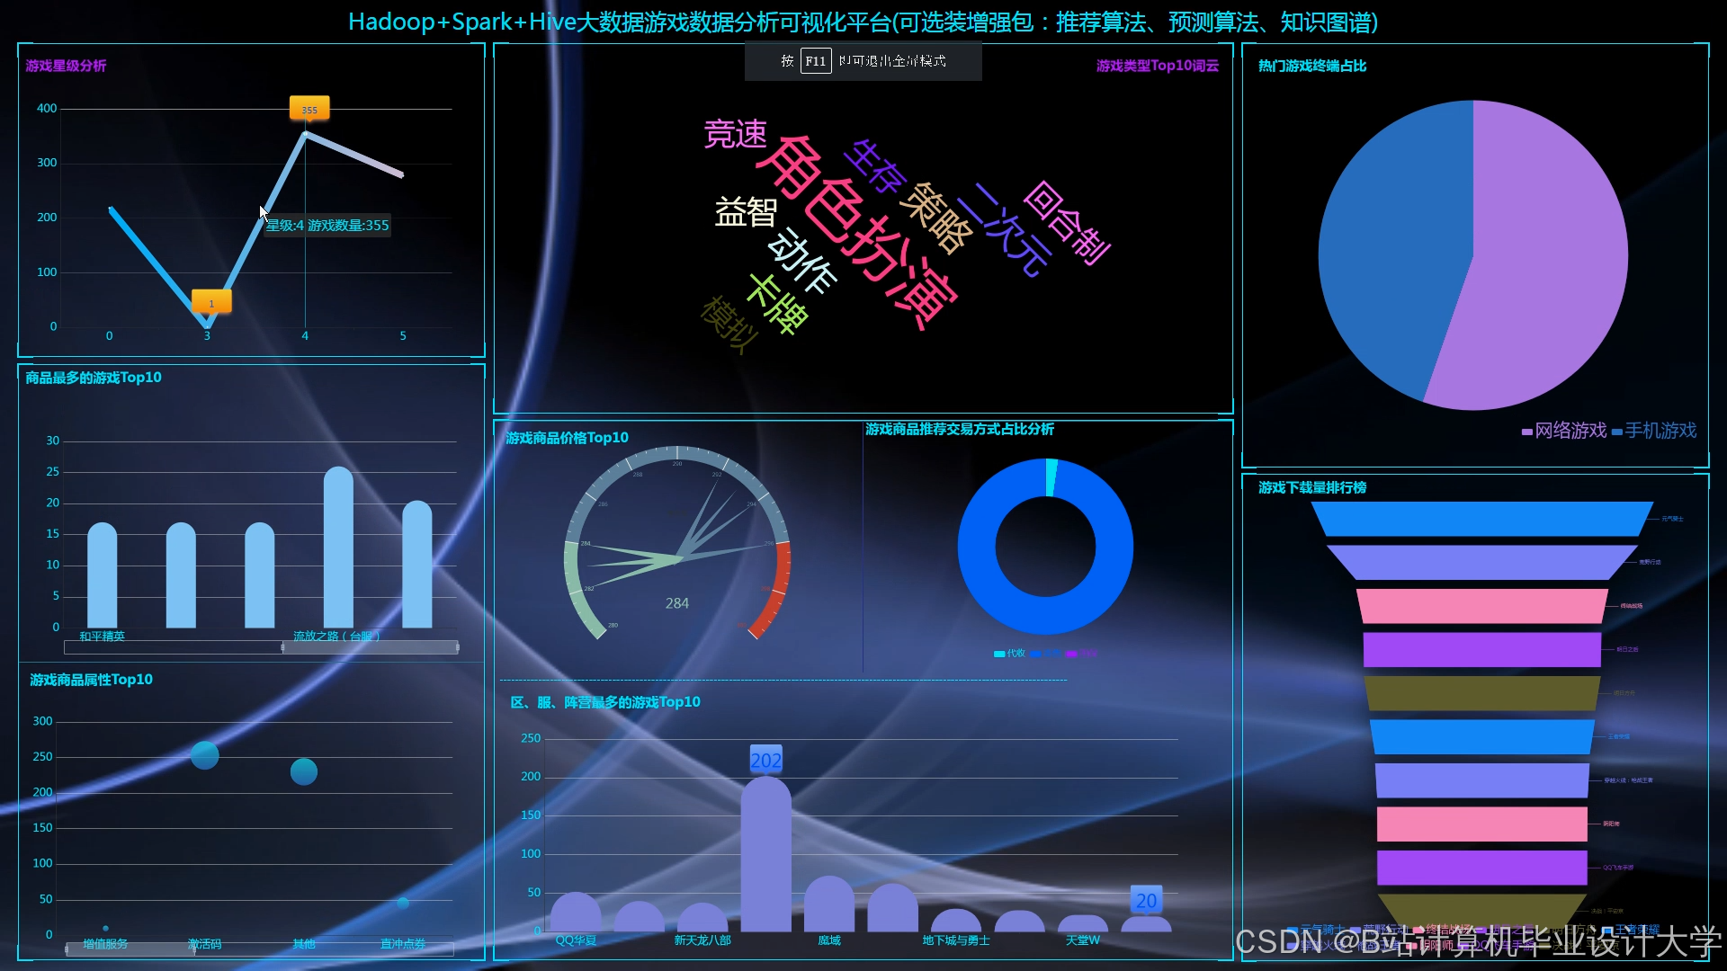Click the F11 key hint in fullscreen notice
The width and height of the screenshot is (1727, 971).
815,61
